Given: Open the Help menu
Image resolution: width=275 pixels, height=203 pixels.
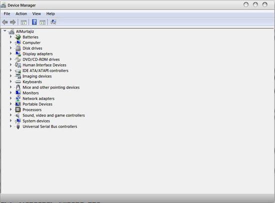Looking at the screenshot, I should coord(50,13).
